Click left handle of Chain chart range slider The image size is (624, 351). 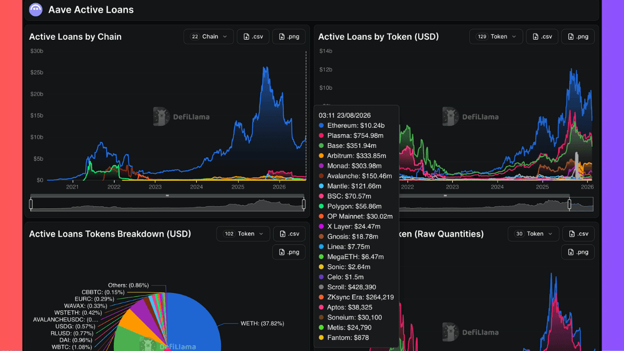pos(31,204)
